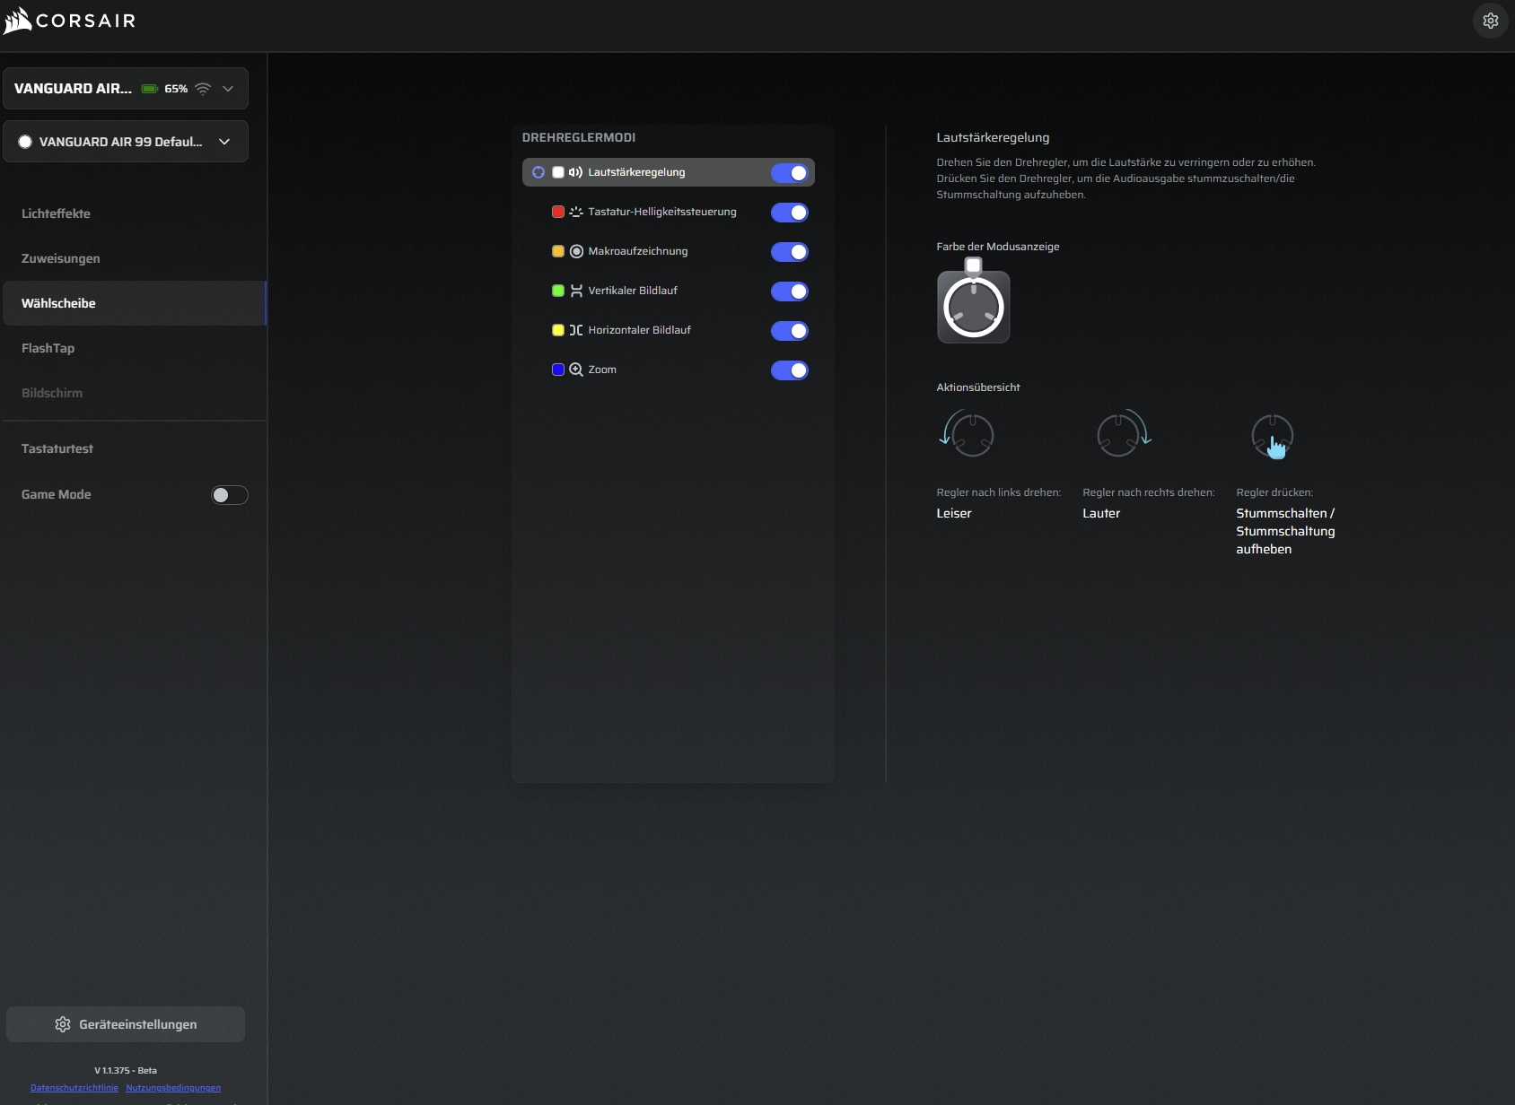Click the Zoom magnifier icon

(x=576, y=370)
